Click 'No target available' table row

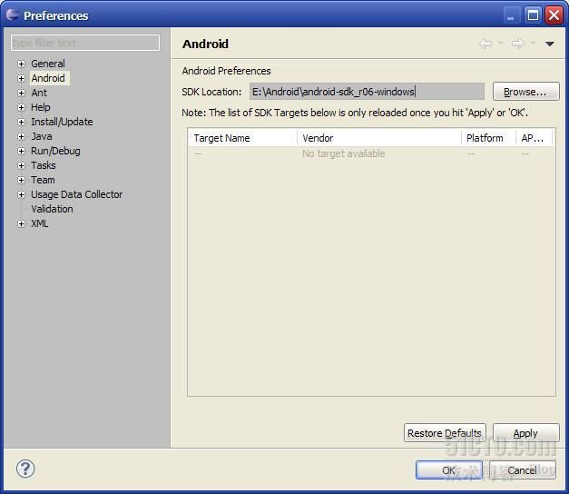coord(371,153)
